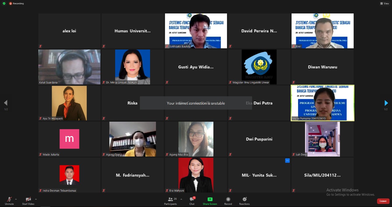Click the Start Video camera icon
Image resolution: width=392 pixels, height=207 pixels.
tap(28, 199)
